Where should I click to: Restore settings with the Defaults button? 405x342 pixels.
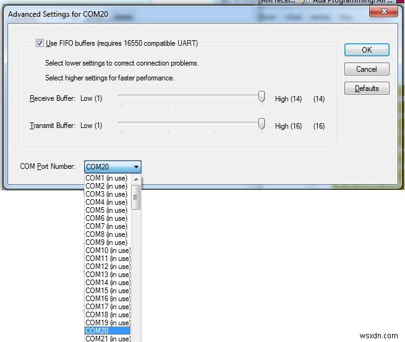point(367,88)
